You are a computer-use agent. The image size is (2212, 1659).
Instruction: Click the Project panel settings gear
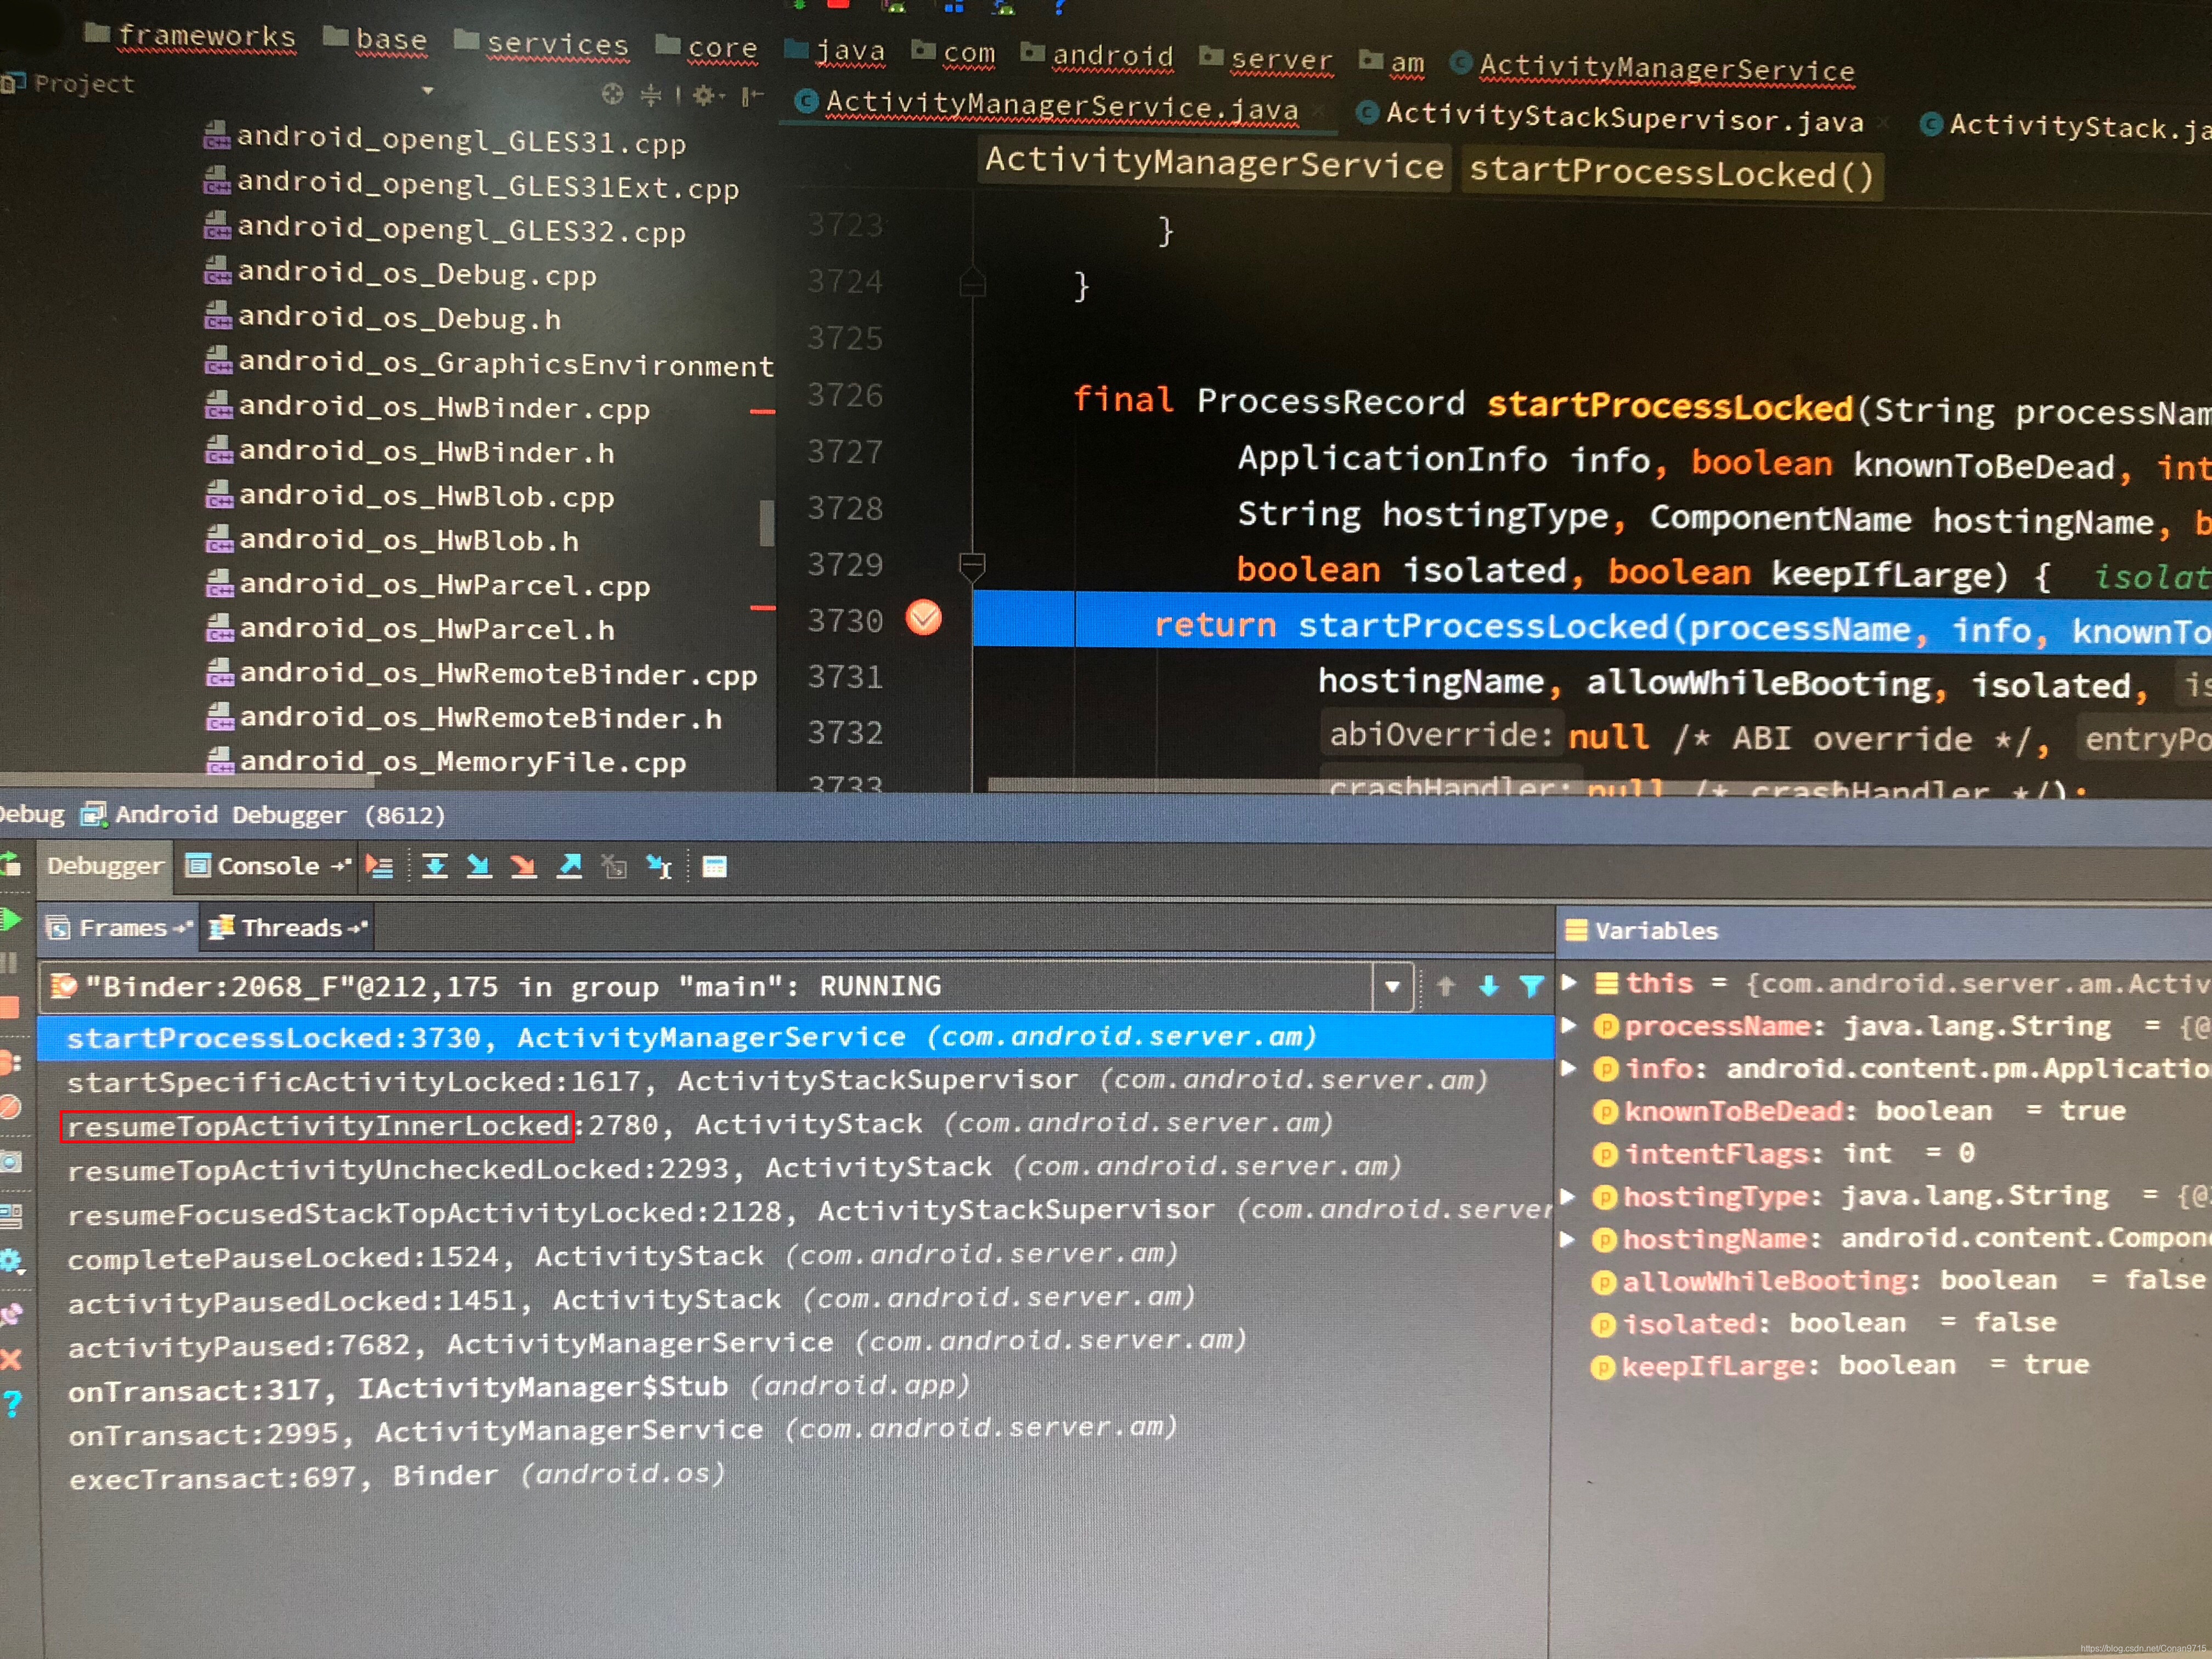(704, 96)
